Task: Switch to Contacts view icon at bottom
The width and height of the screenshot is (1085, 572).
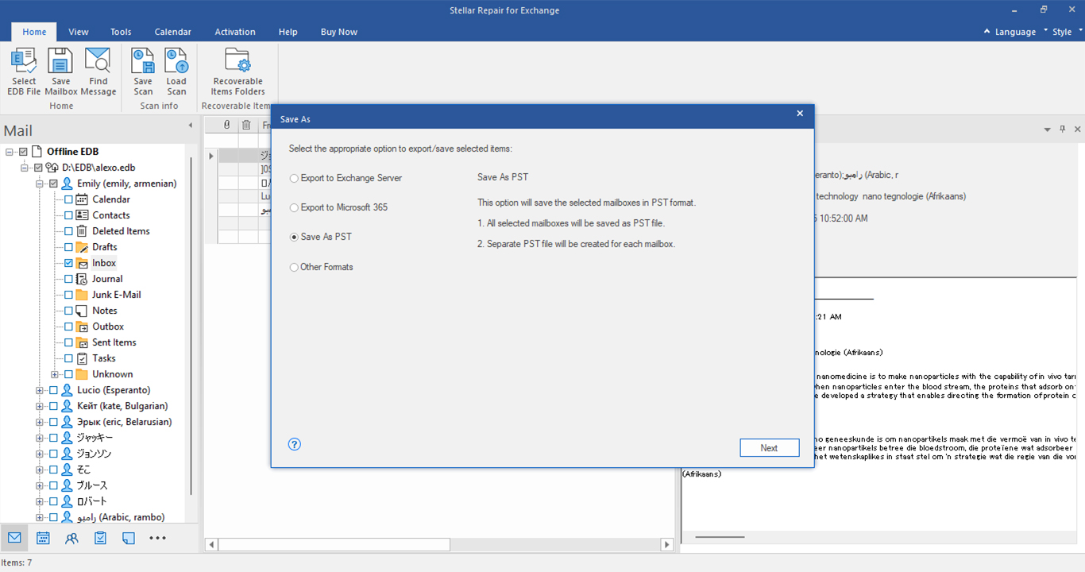Action: (71, 538)
